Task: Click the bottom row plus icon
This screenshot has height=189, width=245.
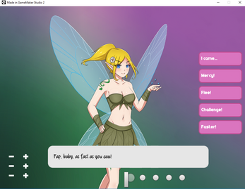Action: [26, 176]
